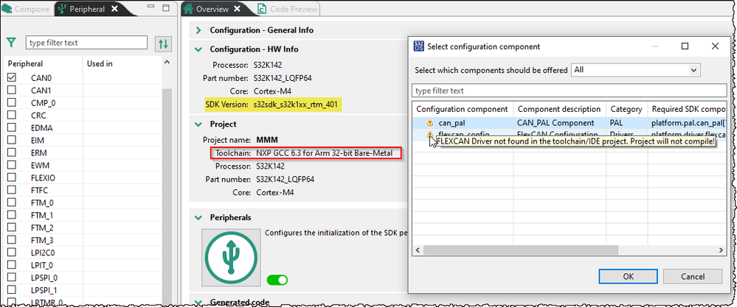This screenshot has height=307, width=737.
Task: Maximize the Select configuration component dialog
Action: (x=685, y=46)
